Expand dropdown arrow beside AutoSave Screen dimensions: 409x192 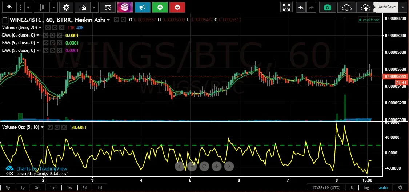pos(402,7)
